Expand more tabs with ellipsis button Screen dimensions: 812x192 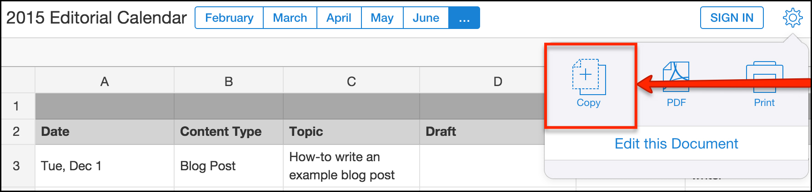[x=464, y=18]
